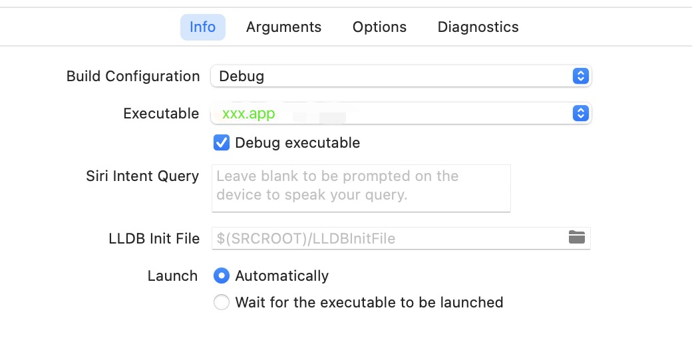Click the Siri Intent Query label
This screenshot has height=358, width=692.
click(x=142, y=176)
